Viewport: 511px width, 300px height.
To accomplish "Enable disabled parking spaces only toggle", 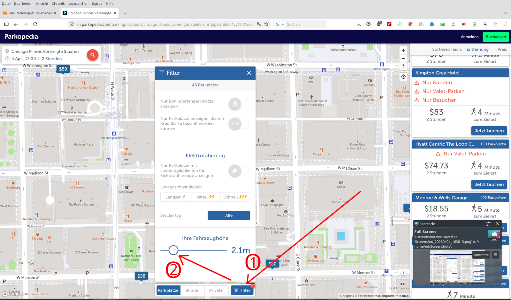I will tap(239, 104).
